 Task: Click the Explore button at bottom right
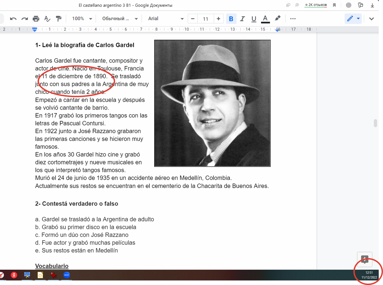pyautogui.click(x=365, y=259)
